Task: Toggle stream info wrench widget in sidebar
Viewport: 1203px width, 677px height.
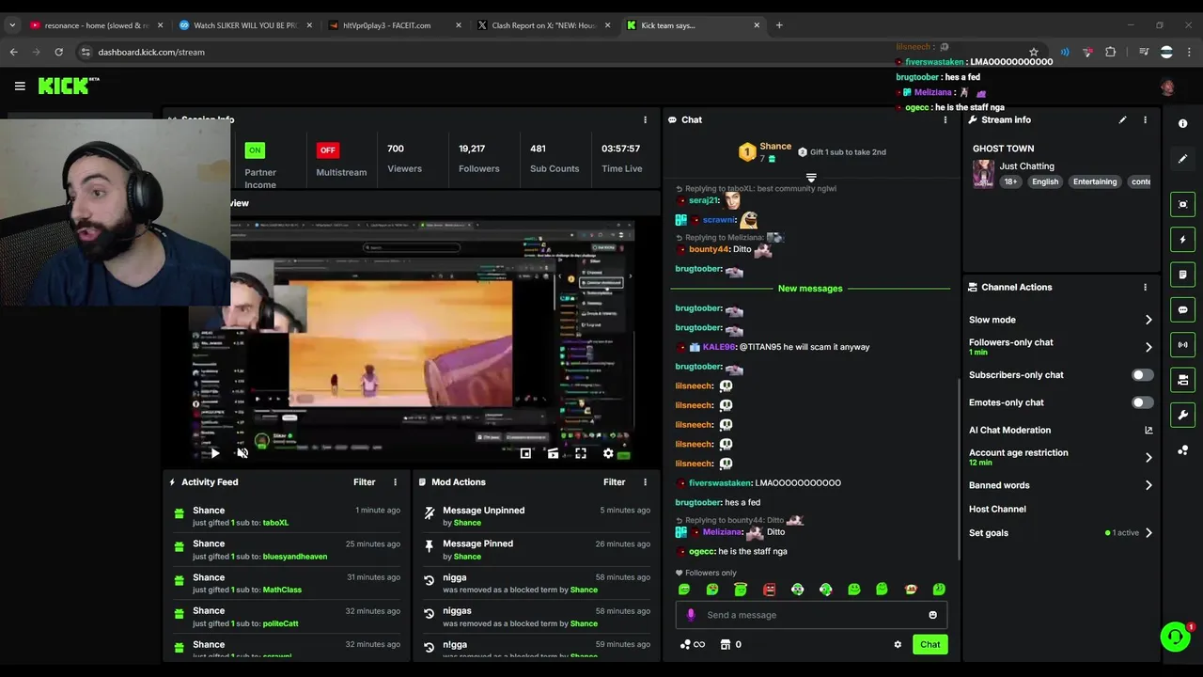Action: click(1182, 415)
